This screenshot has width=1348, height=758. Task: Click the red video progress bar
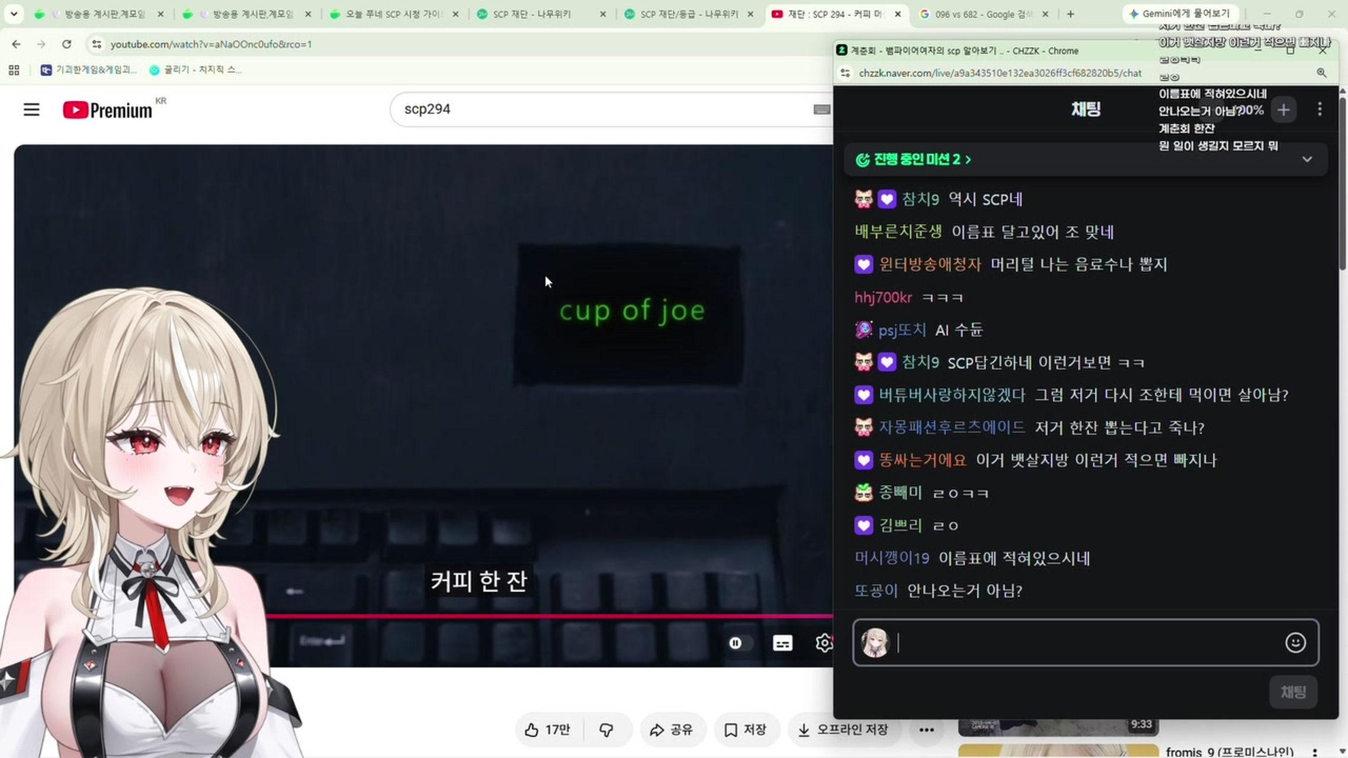point(549,616)
